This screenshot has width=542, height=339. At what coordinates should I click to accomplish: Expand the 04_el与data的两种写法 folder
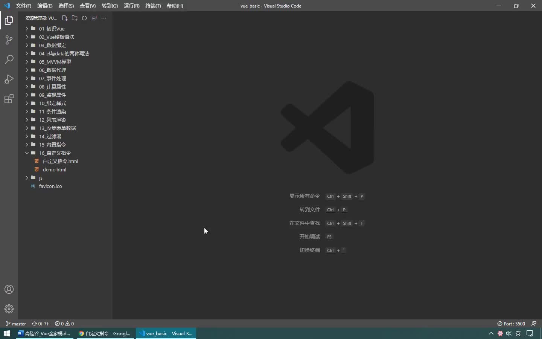point(65,53)
